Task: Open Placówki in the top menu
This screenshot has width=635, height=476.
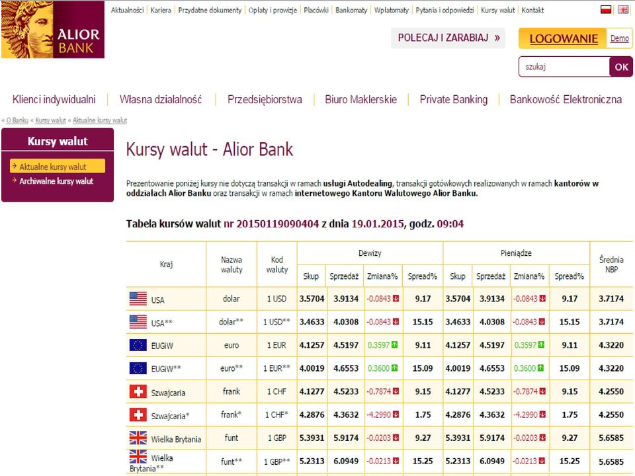Action: [x=316, y=10]
